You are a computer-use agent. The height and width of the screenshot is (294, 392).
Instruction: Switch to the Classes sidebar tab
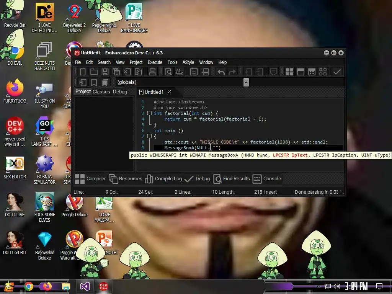tap(101, 92)
